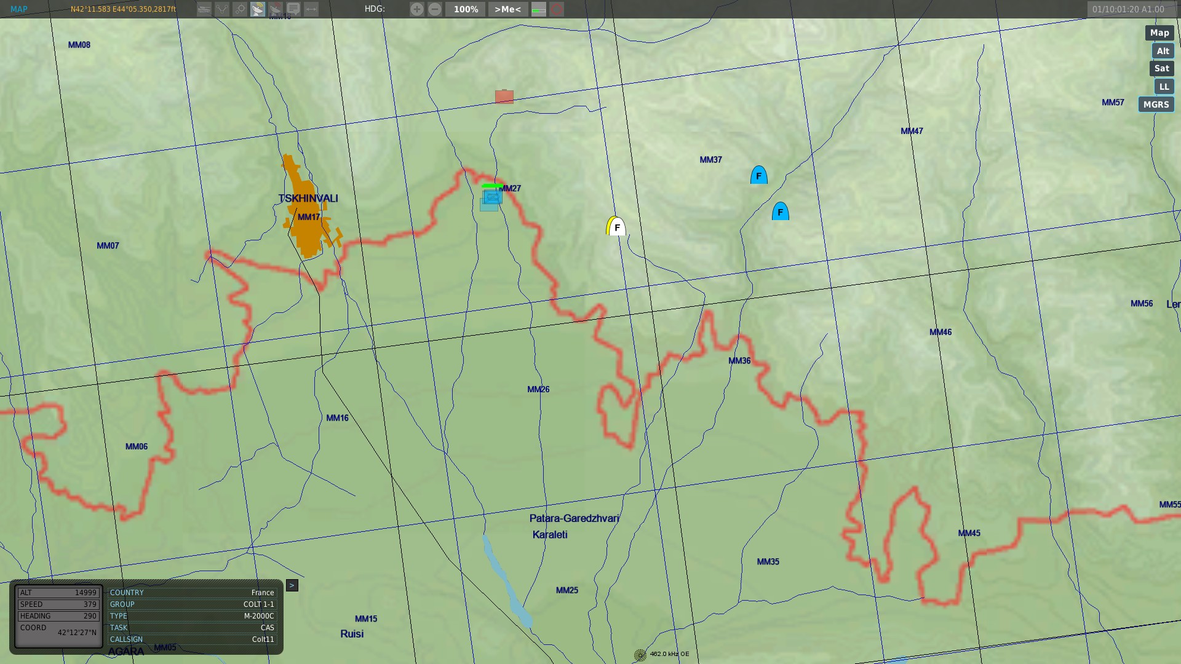The image size is (1181, 664).
Task: Click the Ruisi town label
Action: click(x=352, y=634)
